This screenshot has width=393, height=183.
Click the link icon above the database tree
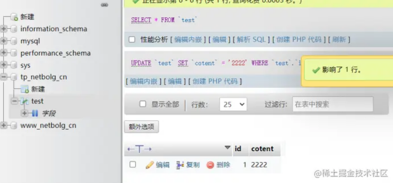tap(104, 5)
